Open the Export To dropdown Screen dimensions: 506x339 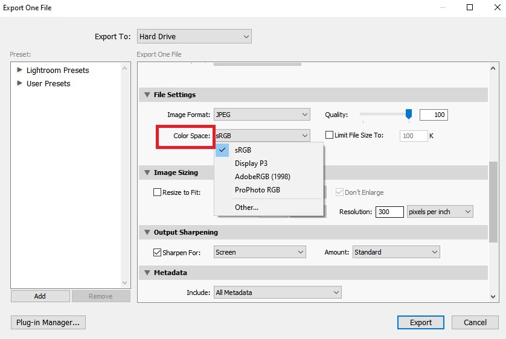point(194,36)
